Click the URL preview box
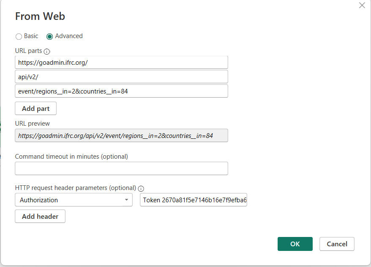 click(121, 135)
